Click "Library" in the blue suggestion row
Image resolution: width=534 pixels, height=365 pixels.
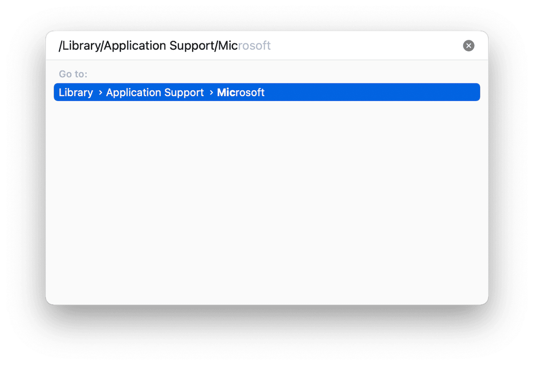(76, 93)
